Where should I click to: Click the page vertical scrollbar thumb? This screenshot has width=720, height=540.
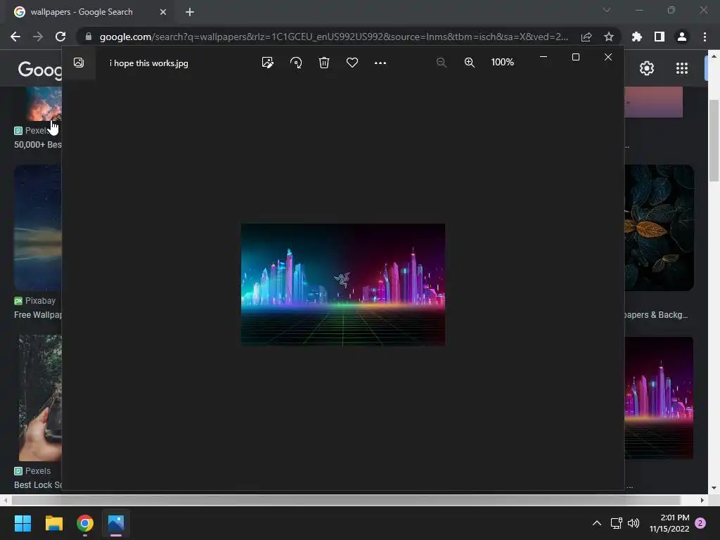point(714,140)
